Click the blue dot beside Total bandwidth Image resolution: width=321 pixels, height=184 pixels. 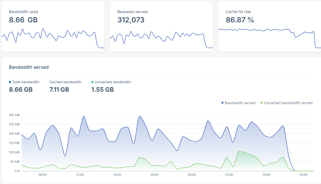(10, 82)
